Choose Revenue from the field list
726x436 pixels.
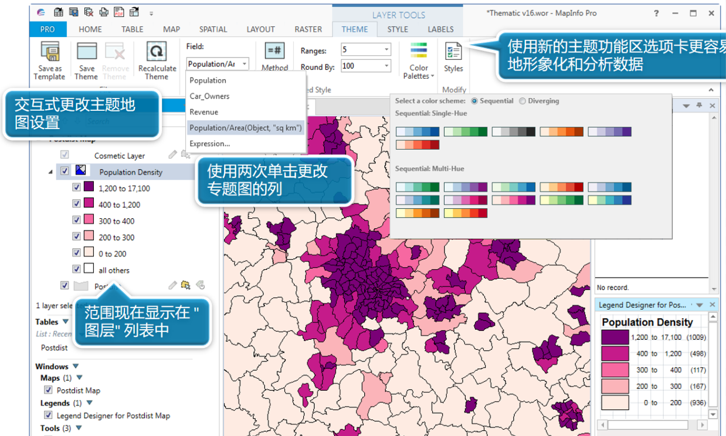click(246, 112)
